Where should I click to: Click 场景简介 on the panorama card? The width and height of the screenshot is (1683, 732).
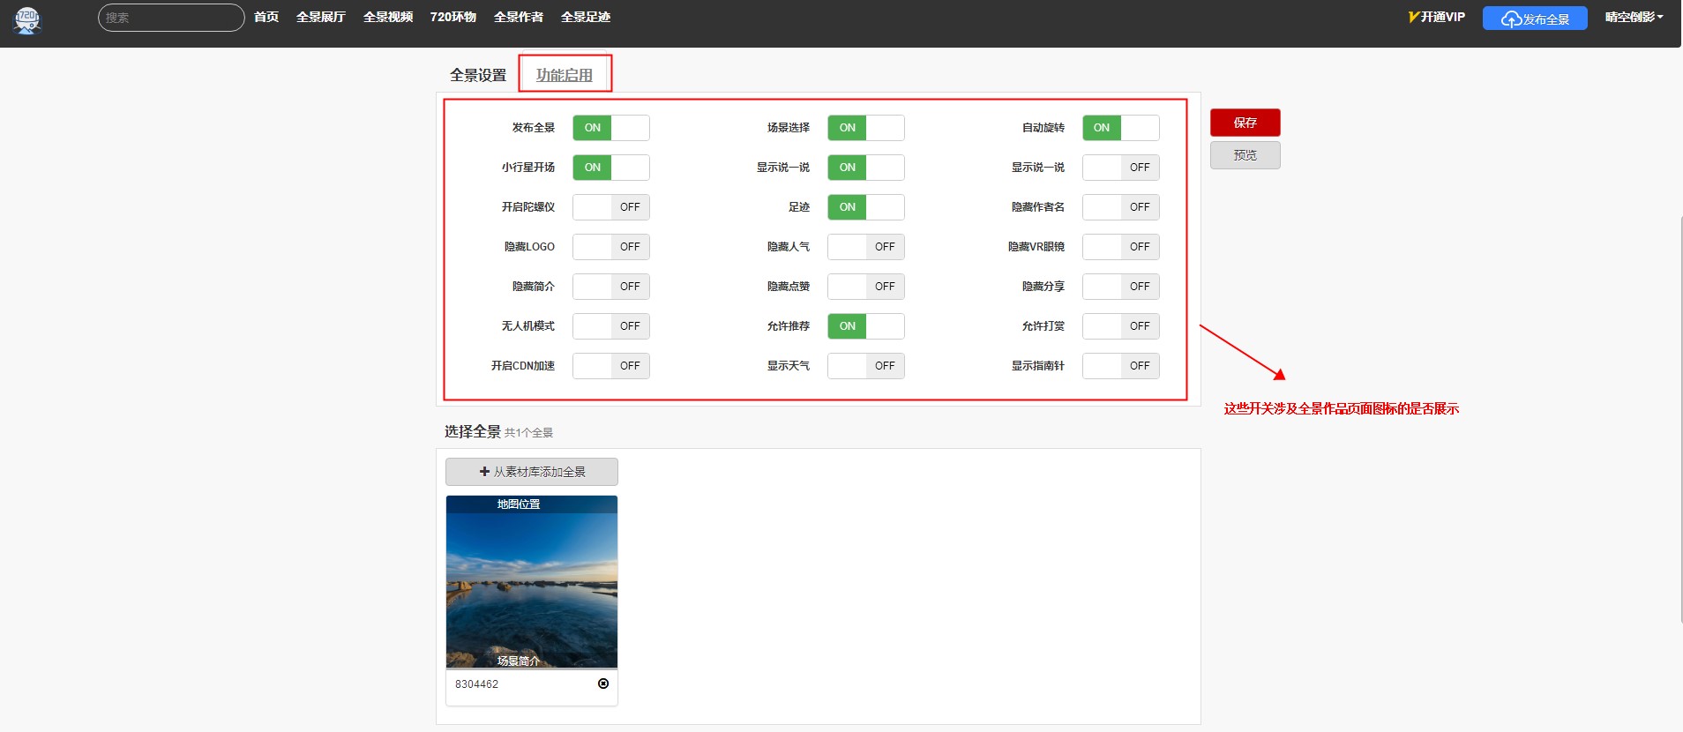click(x=519, y=661)
